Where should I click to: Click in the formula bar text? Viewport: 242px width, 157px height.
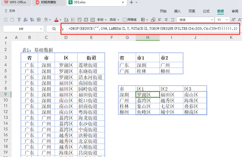(153, 29)
